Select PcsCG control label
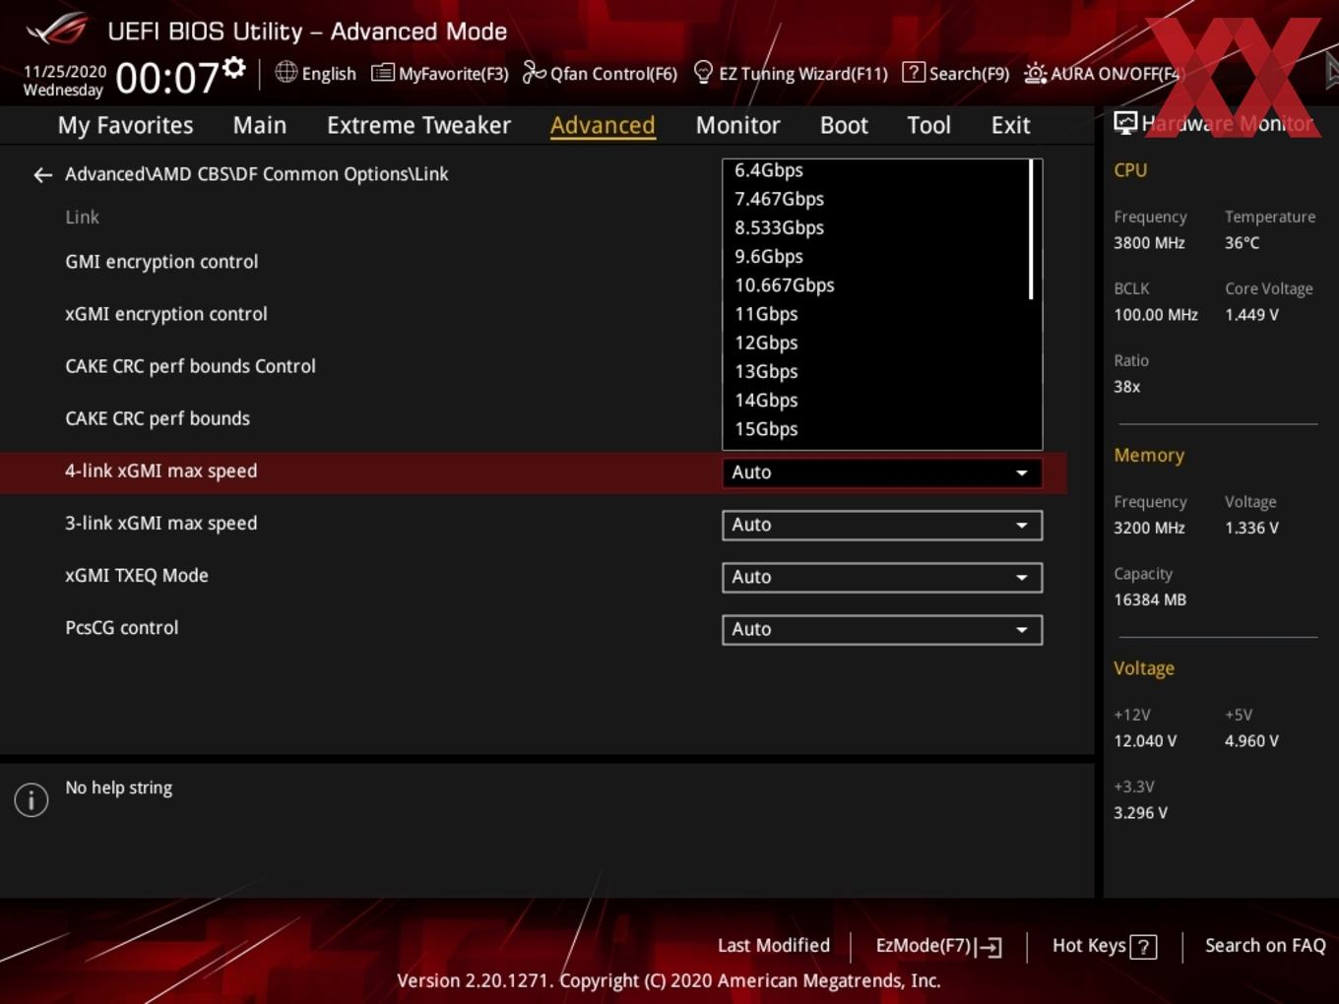 tap(122, 628)
